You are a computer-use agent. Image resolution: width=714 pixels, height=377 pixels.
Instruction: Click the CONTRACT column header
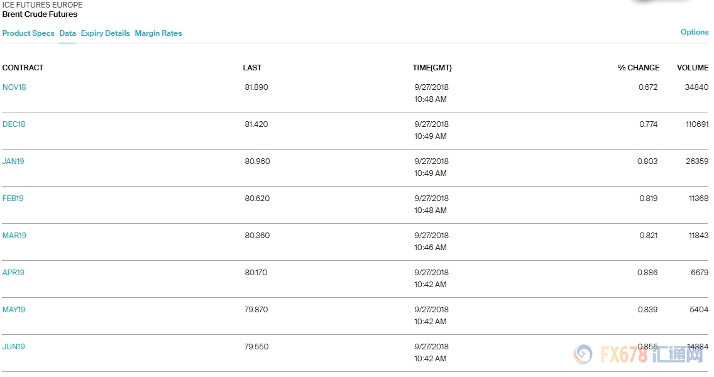[23, 68]
